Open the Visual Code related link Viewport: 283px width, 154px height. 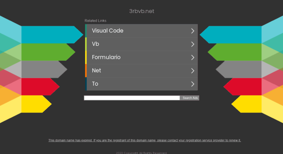141,31
